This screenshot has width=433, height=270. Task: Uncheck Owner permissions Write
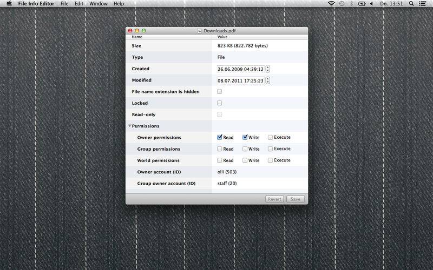(x=245, y=137)
